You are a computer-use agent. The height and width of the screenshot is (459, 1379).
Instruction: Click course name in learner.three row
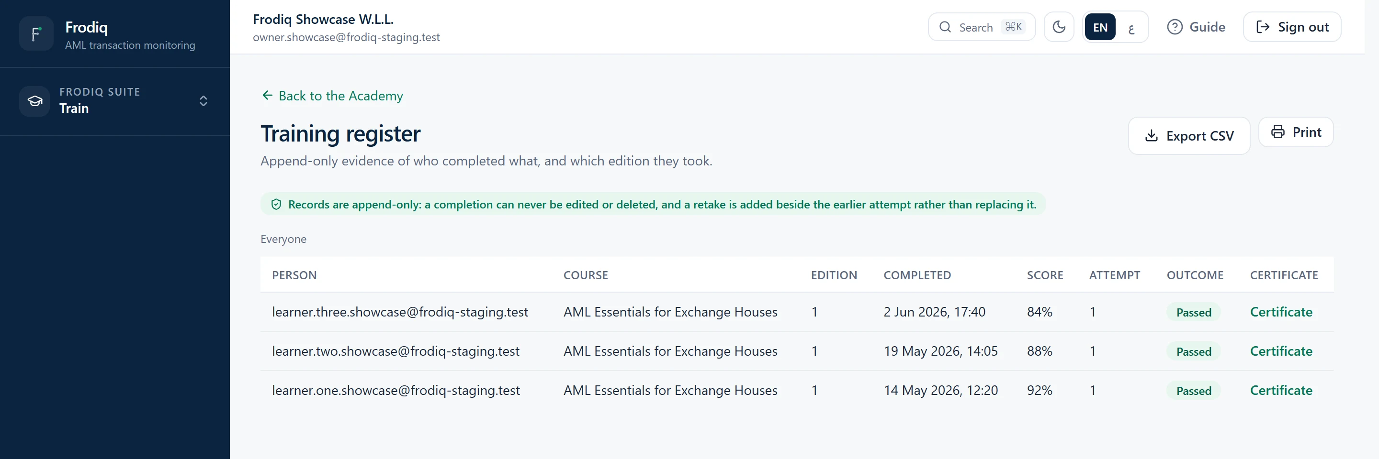[x=670, y=312]
